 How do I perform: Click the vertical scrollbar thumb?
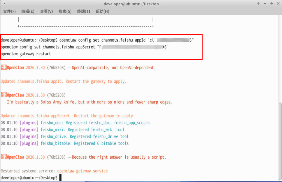point(280,141)
